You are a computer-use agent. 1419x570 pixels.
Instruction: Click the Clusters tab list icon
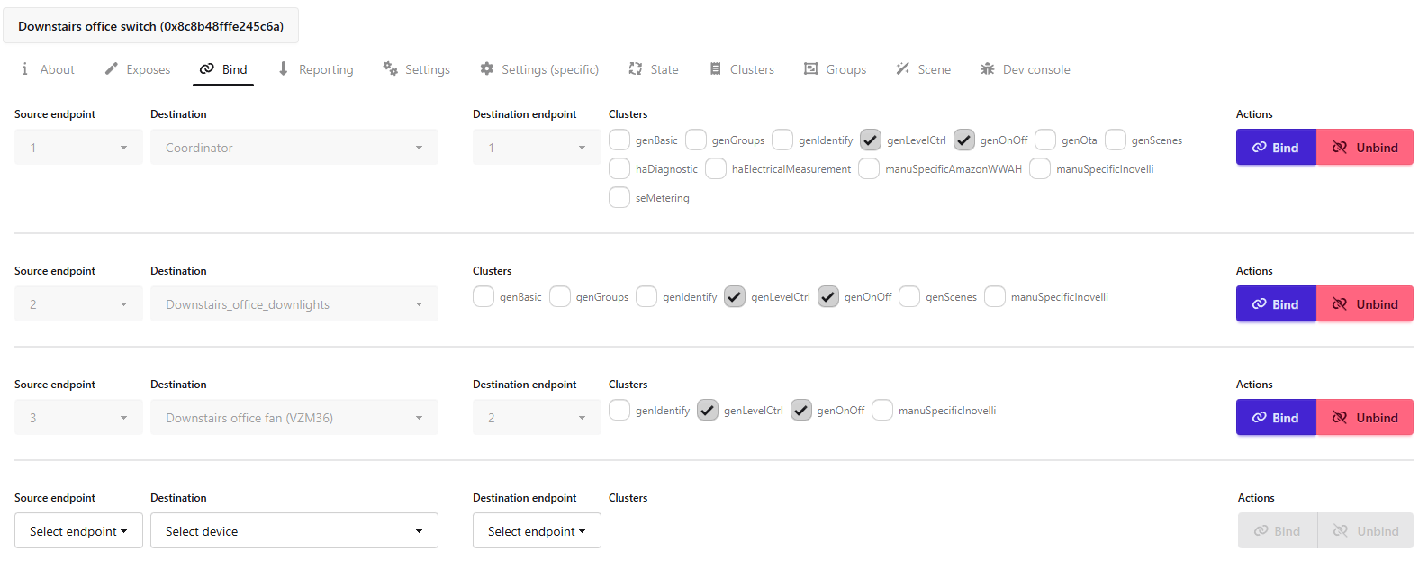click(716, 69)
